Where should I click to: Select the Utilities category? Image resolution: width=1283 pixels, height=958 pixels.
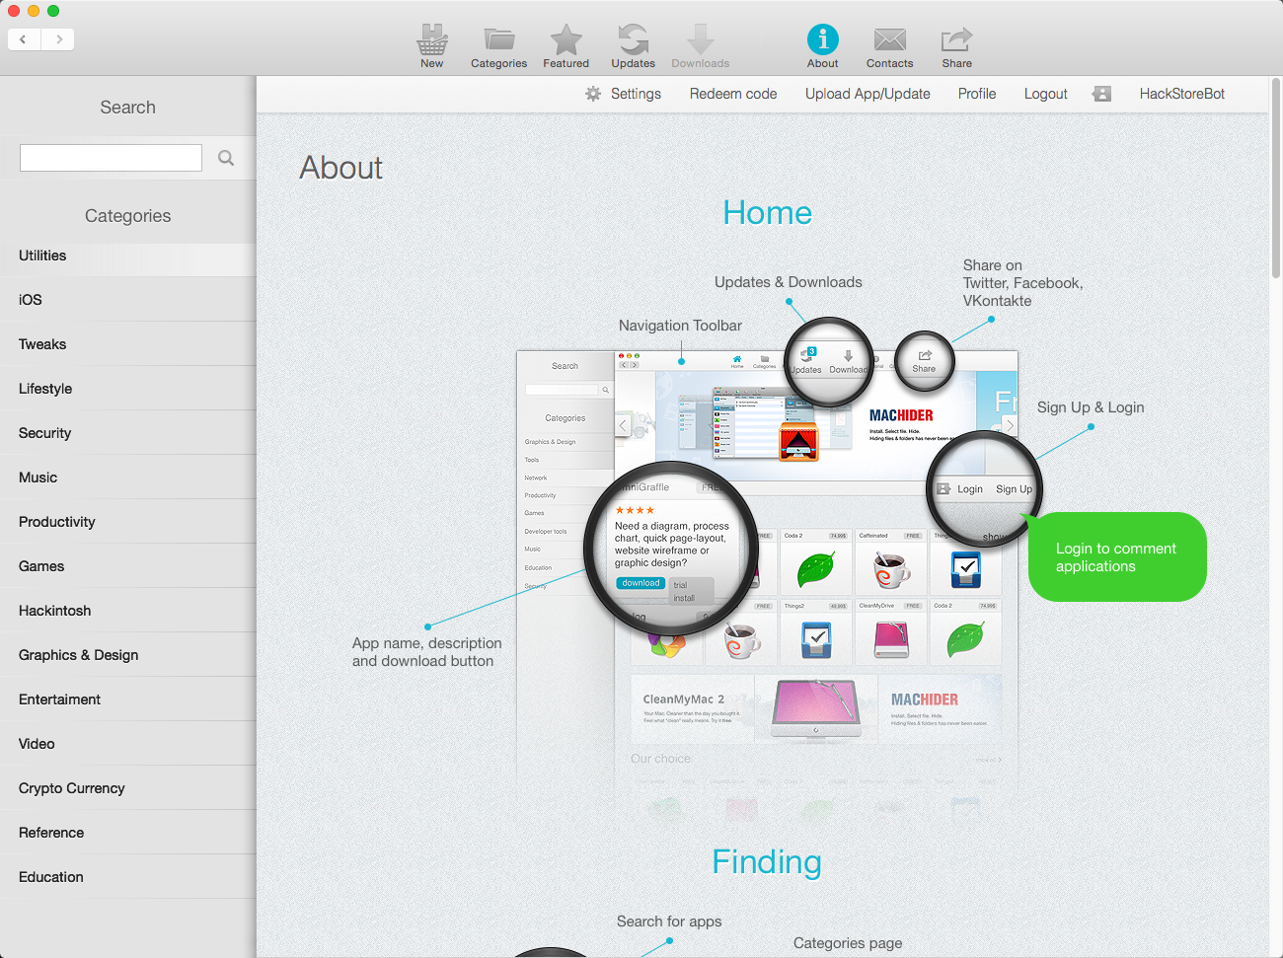[x=128, y=256]
